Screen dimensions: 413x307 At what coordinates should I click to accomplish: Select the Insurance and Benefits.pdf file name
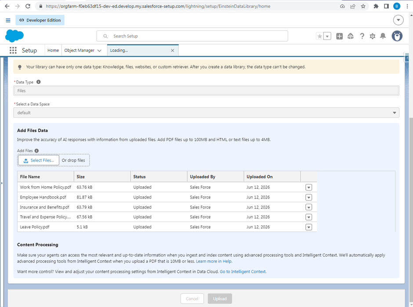coord(44,207)
